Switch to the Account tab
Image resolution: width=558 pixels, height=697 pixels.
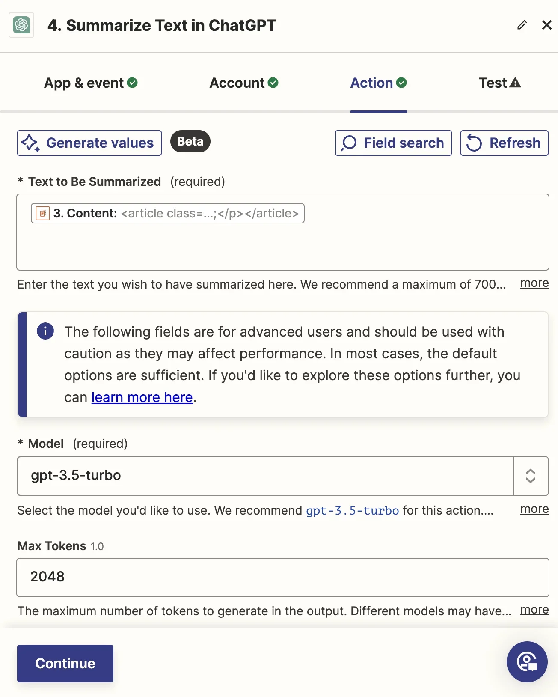click(244, 83)
